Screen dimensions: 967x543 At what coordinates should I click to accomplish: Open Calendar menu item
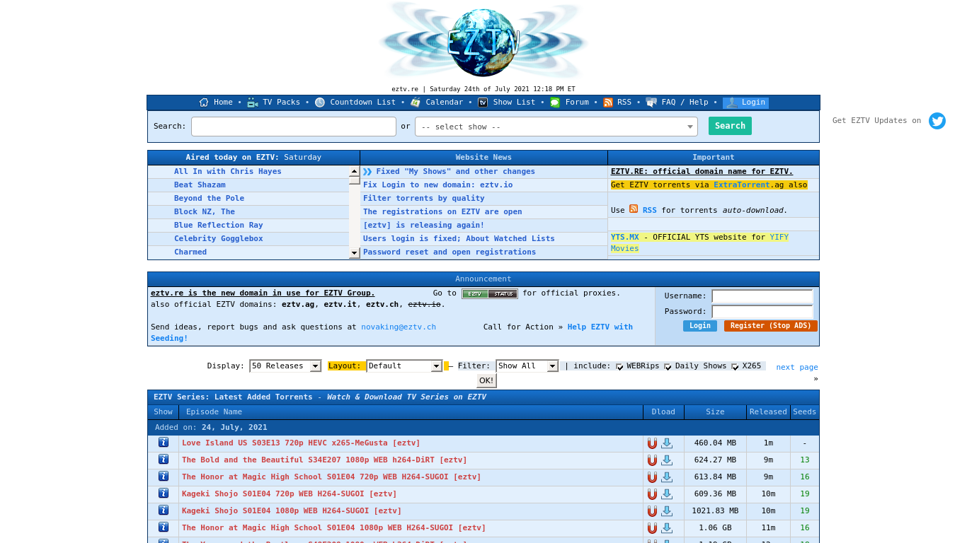444,103
